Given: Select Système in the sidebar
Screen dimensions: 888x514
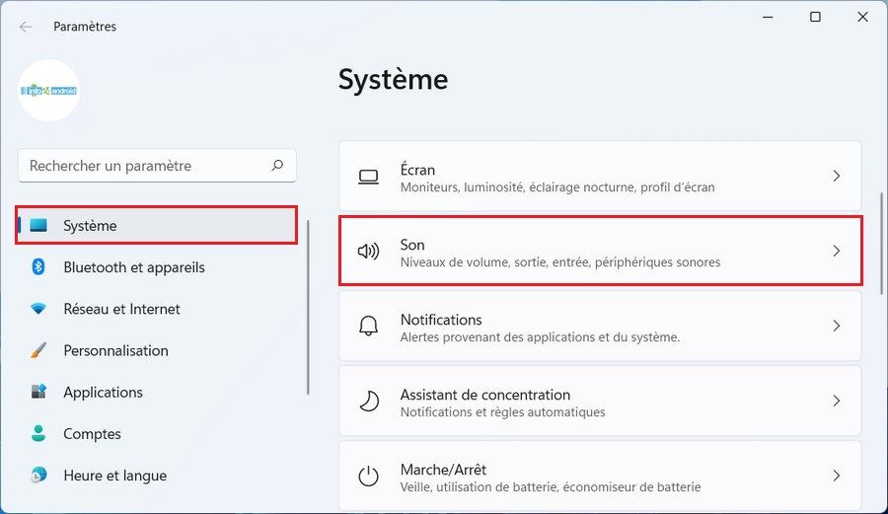Looking at the screenshot, I should (157, 225).
